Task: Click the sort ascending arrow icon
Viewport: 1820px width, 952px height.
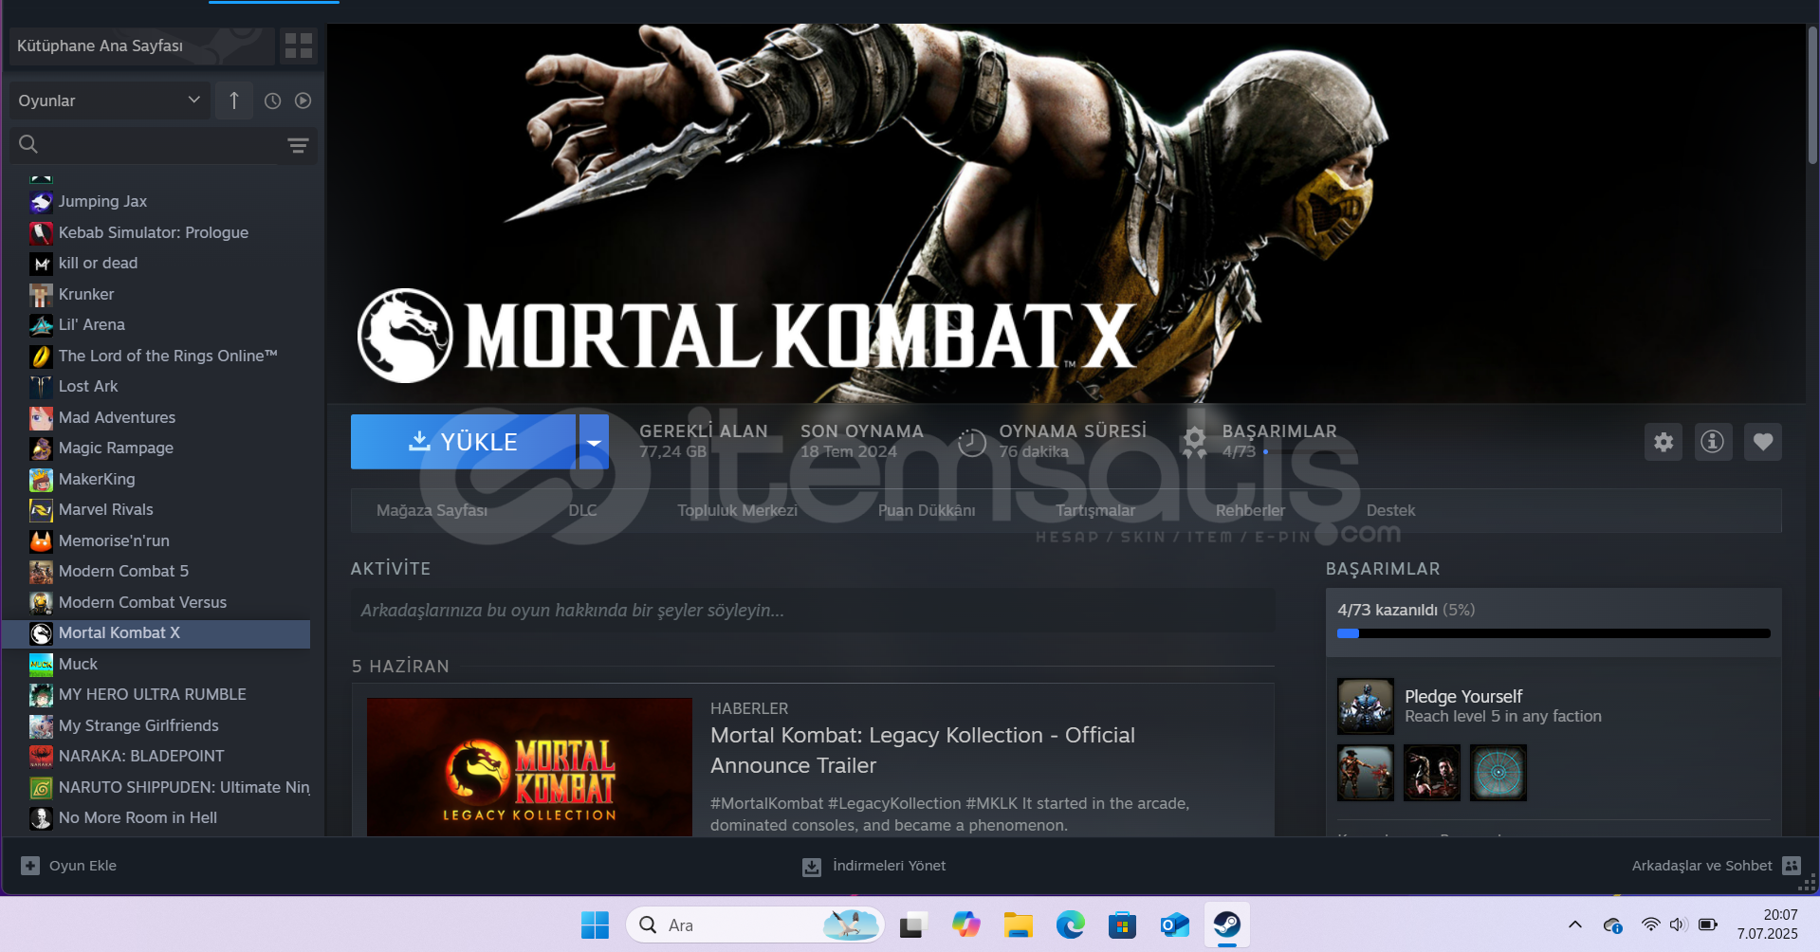Action: click(x=234, y=101)
